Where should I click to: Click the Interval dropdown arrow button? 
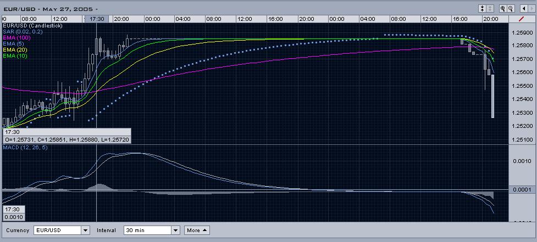click(176, 230)
